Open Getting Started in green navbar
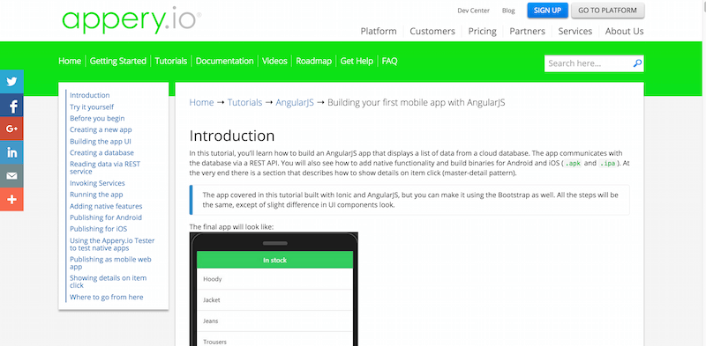 118,61
